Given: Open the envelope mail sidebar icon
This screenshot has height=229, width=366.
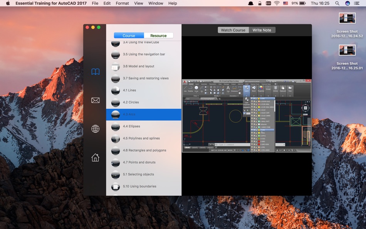Looking at the screenshot, I should tap(95, 100).
